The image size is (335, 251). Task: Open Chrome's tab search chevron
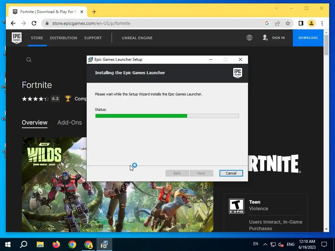click(x=276, y=8)
